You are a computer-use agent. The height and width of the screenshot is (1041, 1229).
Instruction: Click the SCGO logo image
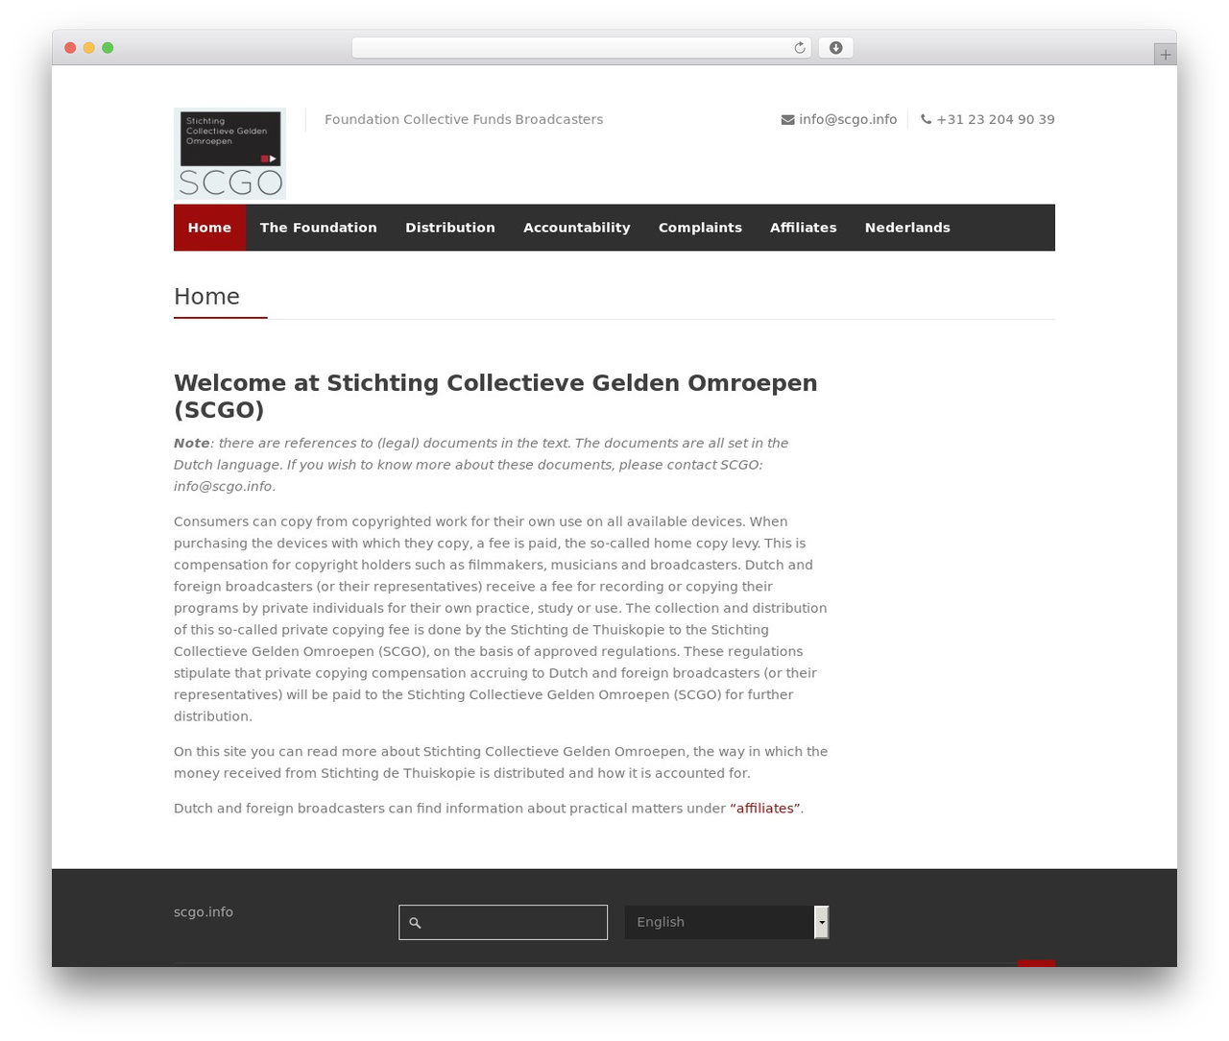[229, 154]
